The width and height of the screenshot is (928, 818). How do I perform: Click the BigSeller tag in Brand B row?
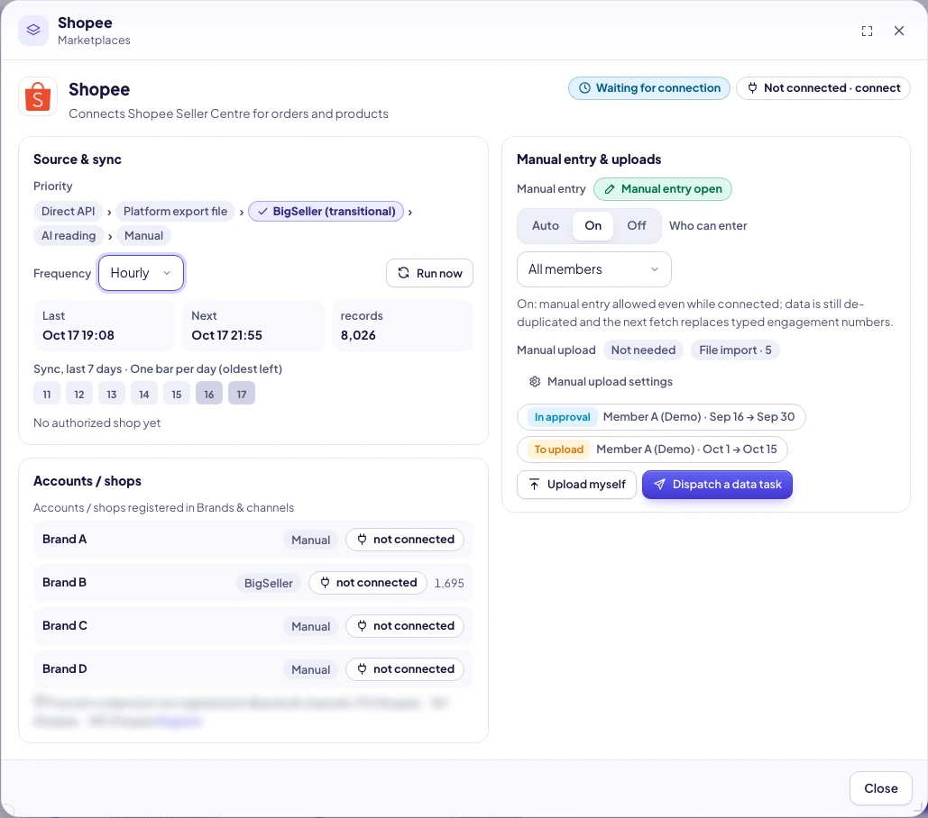[269, 584]
